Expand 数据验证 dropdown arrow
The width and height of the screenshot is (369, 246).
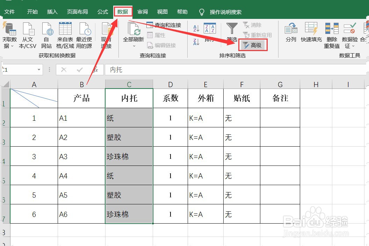pyautogui.click(x=353, y=46)
